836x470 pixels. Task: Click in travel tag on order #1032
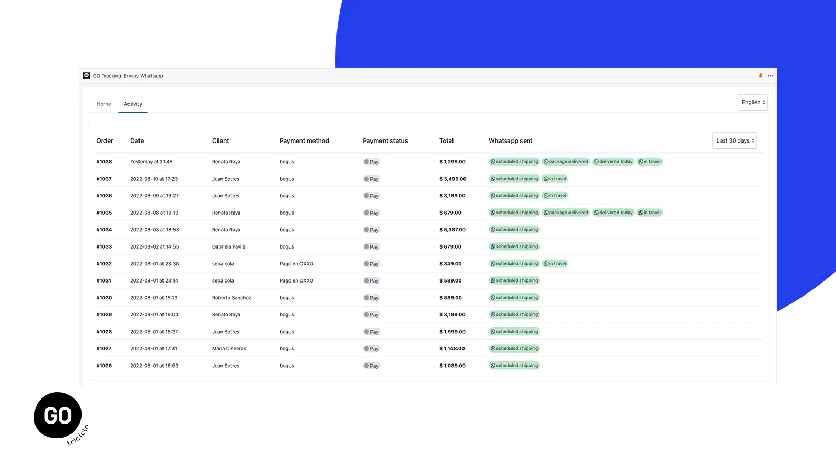555,264
